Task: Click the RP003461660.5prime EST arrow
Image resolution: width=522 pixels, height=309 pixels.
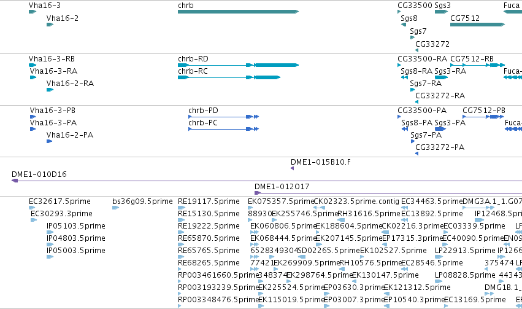Action: click(180, 282)
